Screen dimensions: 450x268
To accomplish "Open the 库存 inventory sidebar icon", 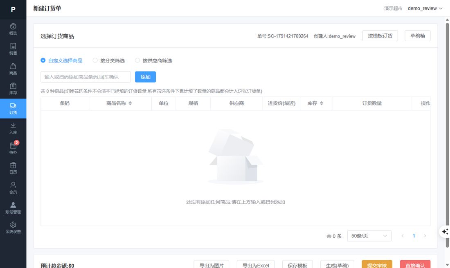I will tap(13, 89).
